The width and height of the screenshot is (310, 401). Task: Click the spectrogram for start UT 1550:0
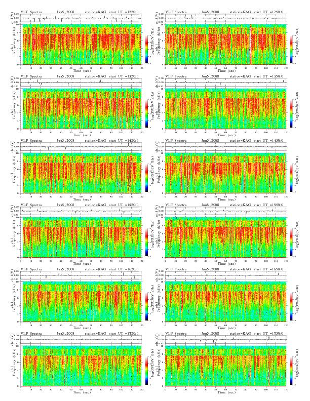[x=225, y=237]
